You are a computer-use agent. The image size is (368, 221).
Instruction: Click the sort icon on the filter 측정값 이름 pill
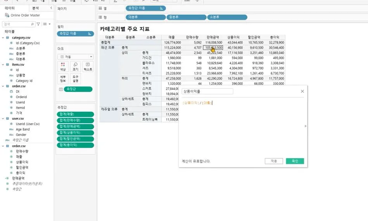(90, 34)
